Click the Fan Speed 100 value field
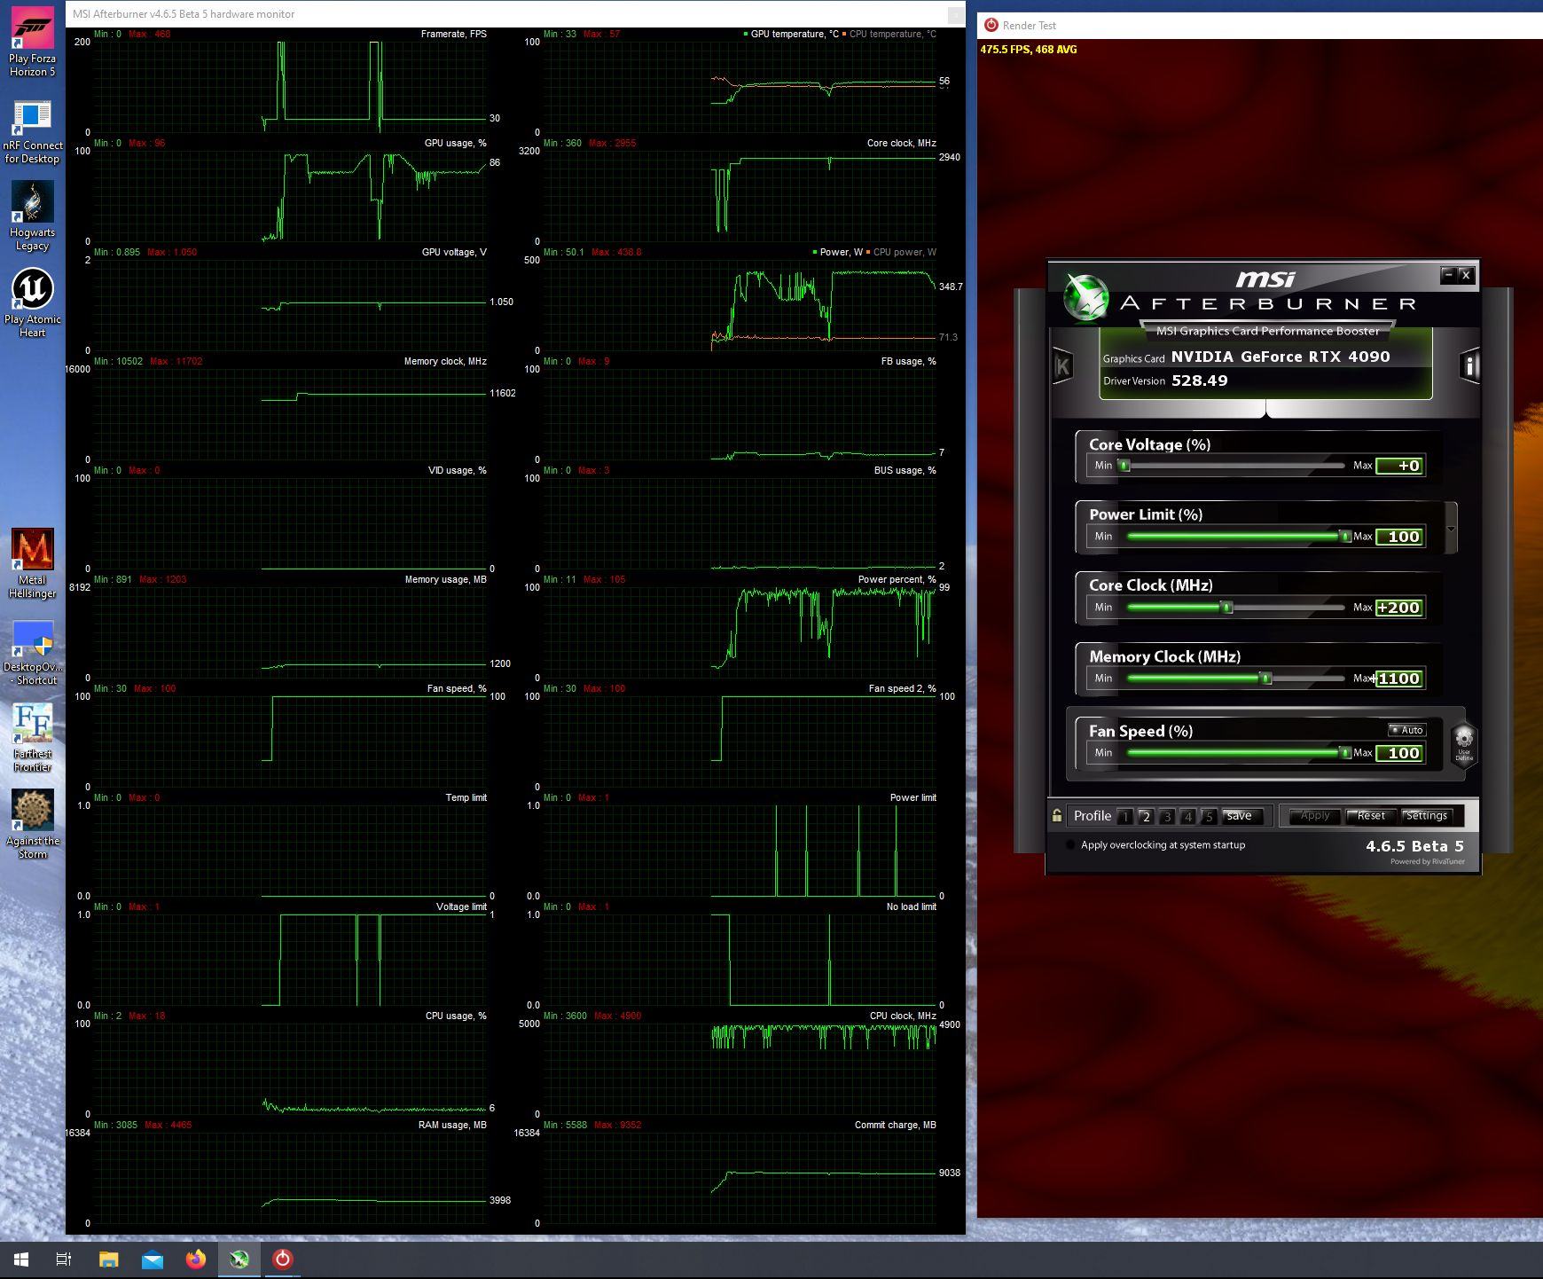 pyautogui.click(x=1399, y=753)
